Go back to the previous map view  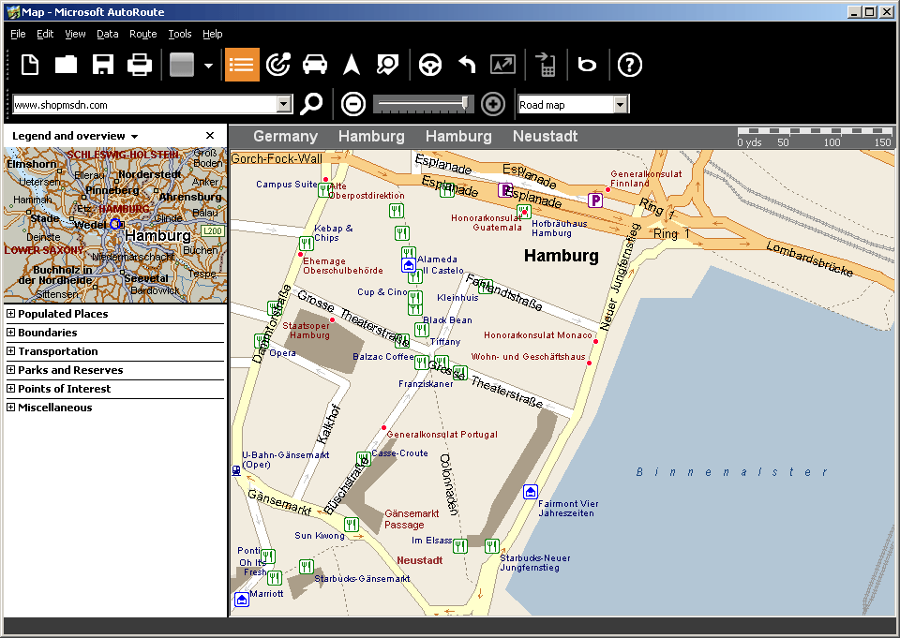[467, 65]
